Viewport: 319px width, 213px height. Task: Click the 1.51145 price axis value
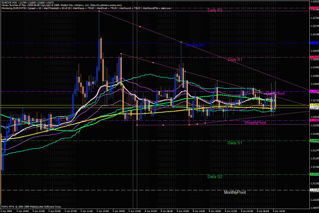coord(314,183)
